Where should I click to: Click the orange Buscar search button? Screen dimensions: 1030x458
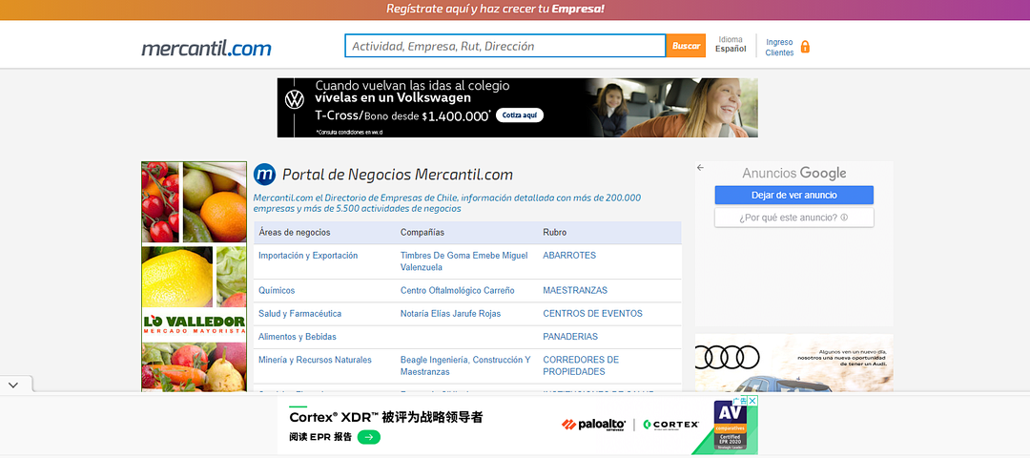[686, 46]
